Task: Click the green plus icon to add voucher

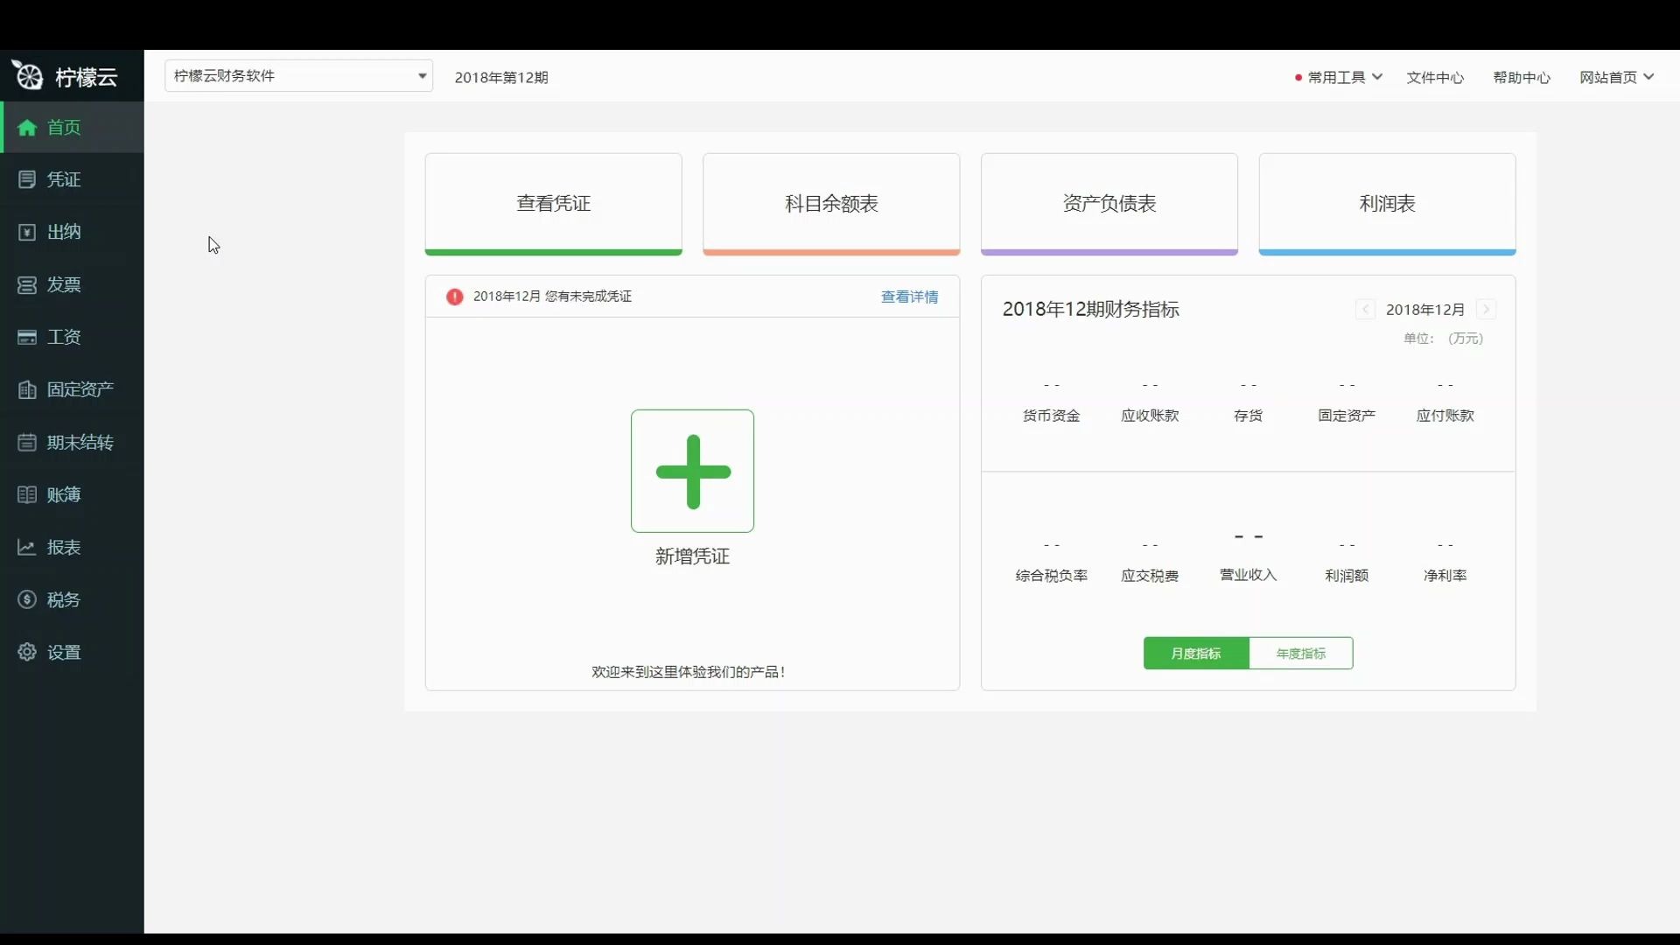Action: click(692, 471)
